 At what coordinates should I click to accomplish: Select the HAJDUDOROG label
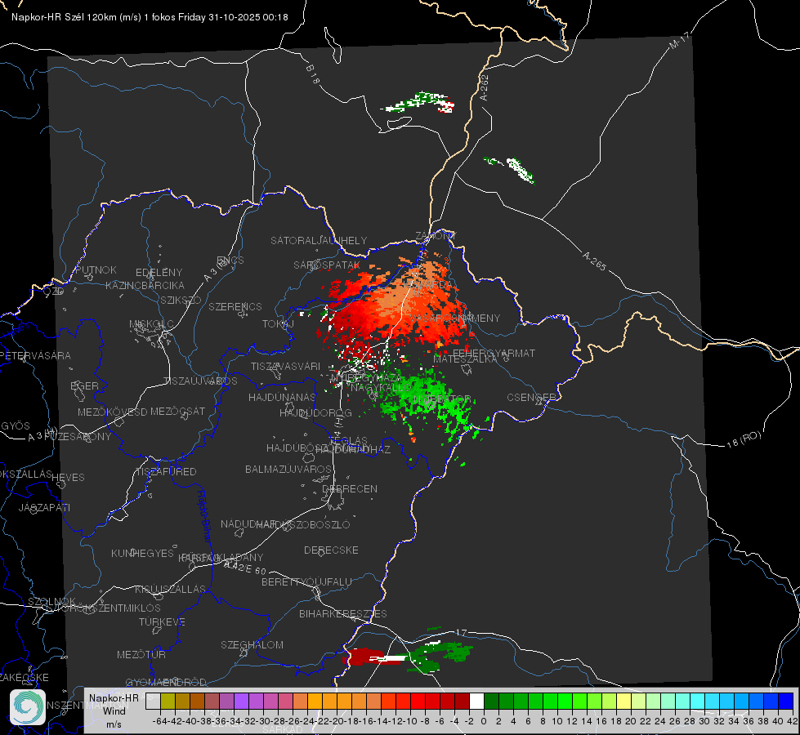[315, 412]
